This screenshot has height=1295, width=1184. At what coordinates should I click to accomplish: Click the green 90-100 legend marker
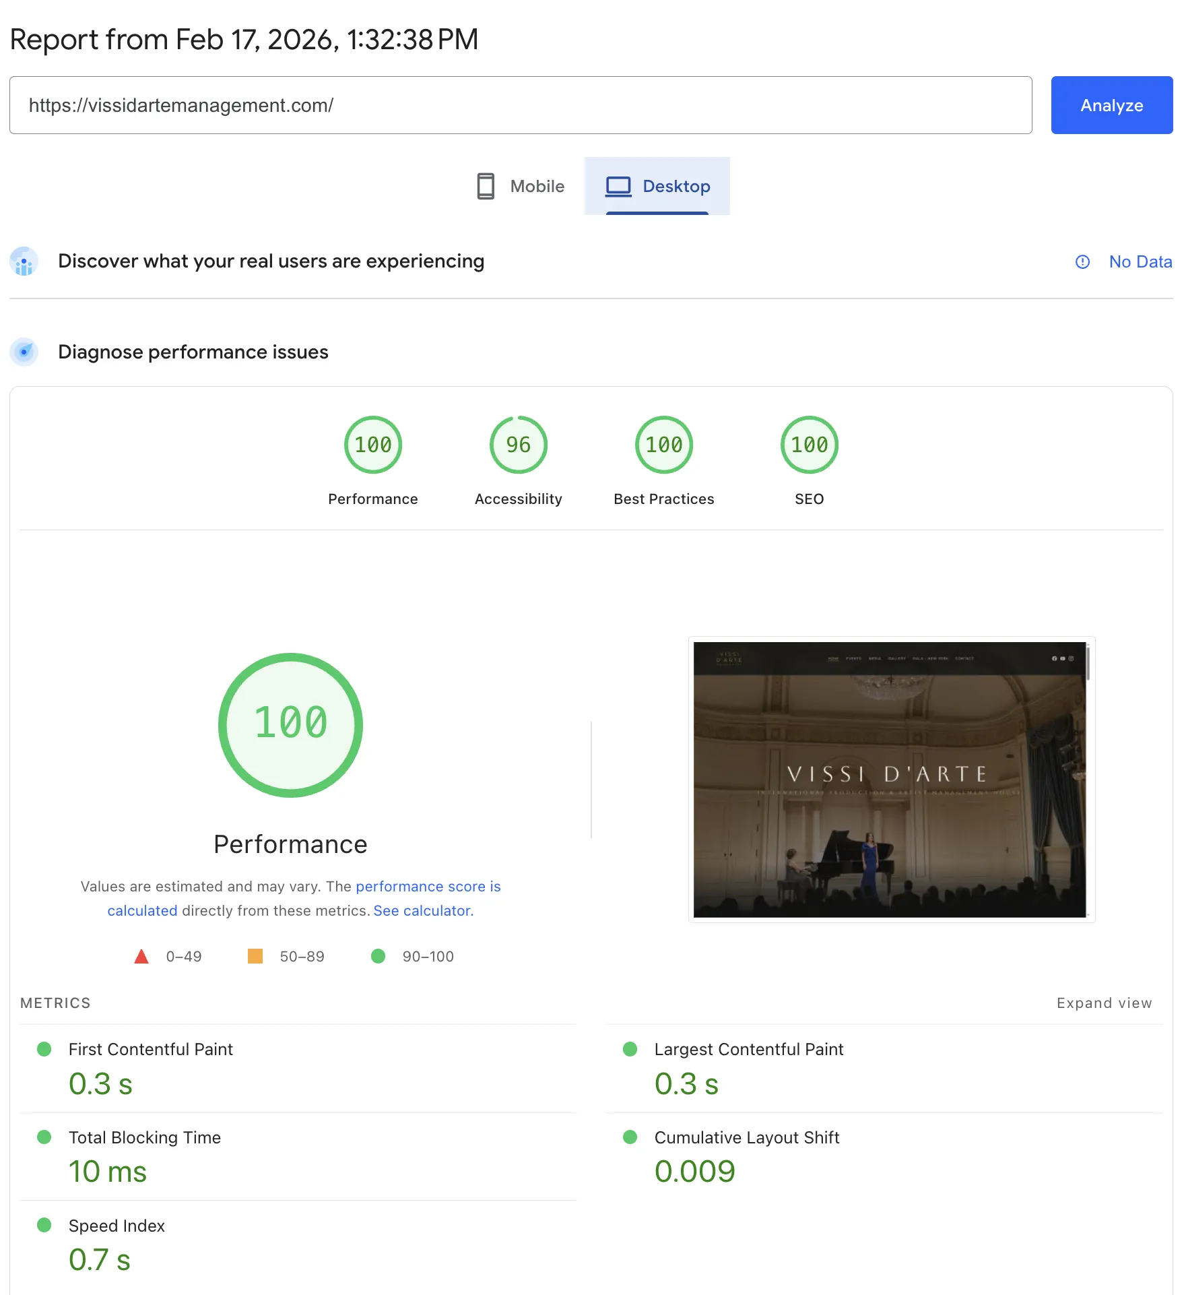coord(379,956)
